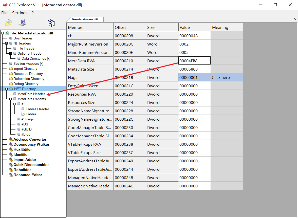Click the cascading windows toolbar icon
Image resolution: width=298 pixels, height=218 pixels.
click(x=51, y=23)
